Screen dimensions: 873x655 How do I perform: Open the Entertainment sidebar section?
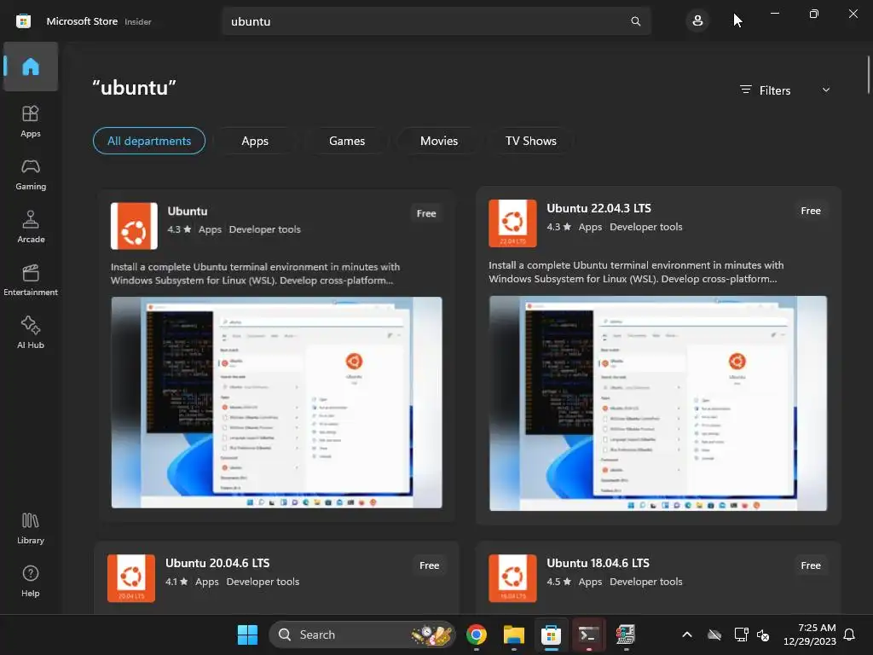point(31,280)
